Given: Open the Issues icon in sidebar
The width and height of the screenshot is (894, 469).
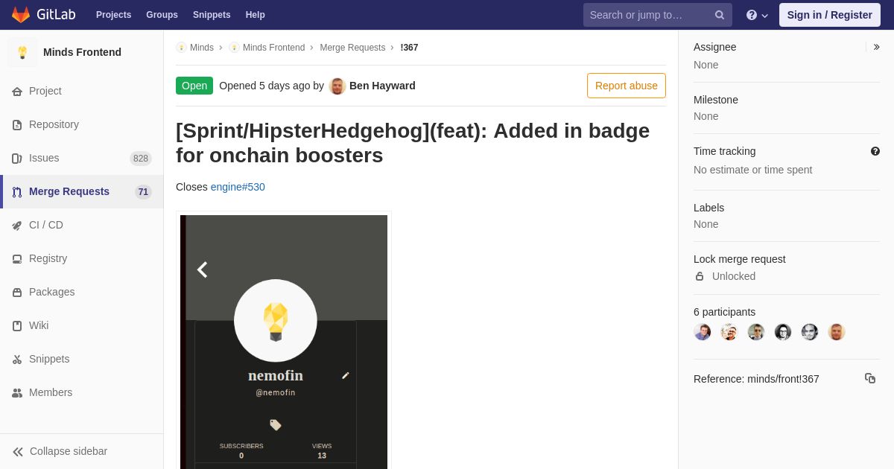Looking at the screenshot, I should point(17,158).
